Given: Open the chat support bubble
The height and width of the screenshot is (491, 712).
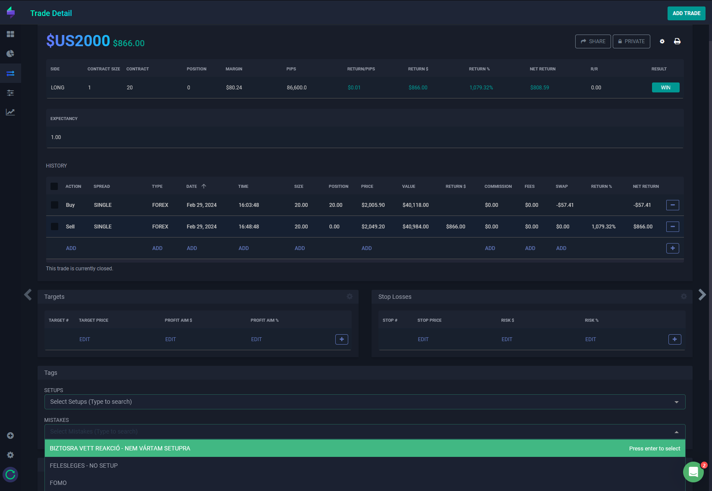Looking at the screenshot, I should pos(693,472).
